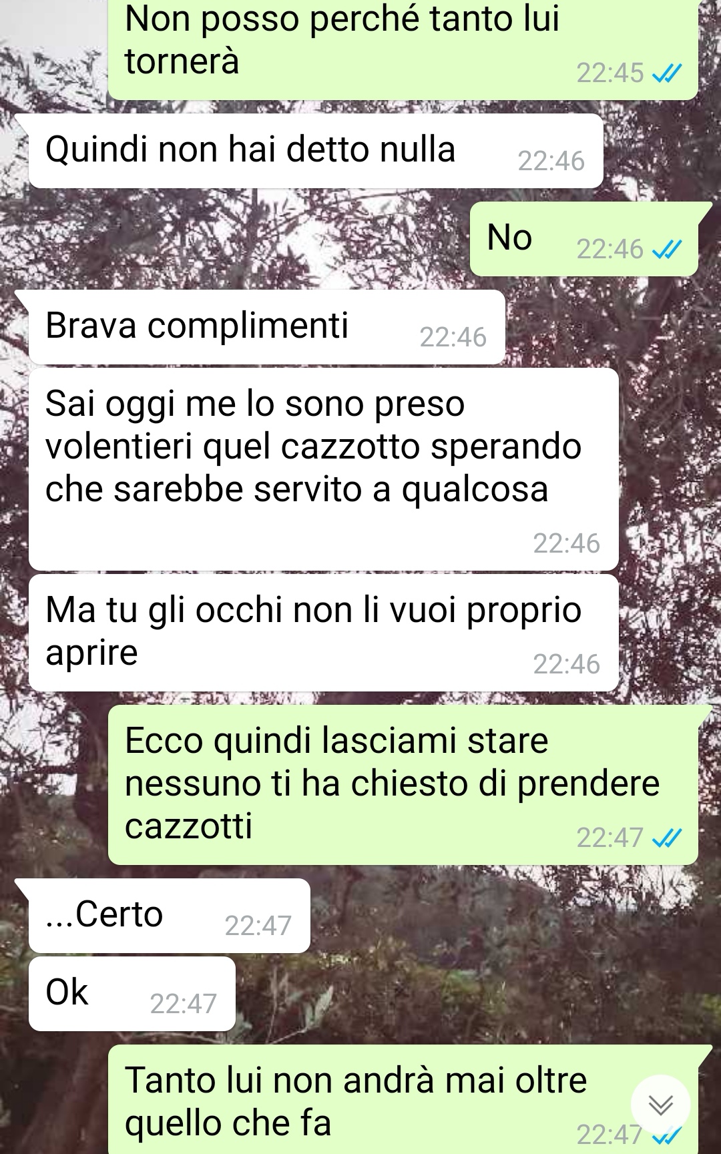This screenshot has height=1154, width=721.
Task: Tap the '...Certo' message bubble
Action: (x=170, y=916)
